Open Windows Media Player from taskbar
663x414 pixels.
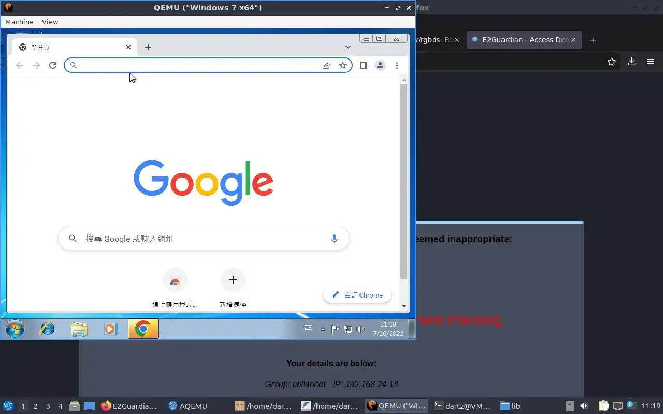pyautogui.click(x=110, y=329)
